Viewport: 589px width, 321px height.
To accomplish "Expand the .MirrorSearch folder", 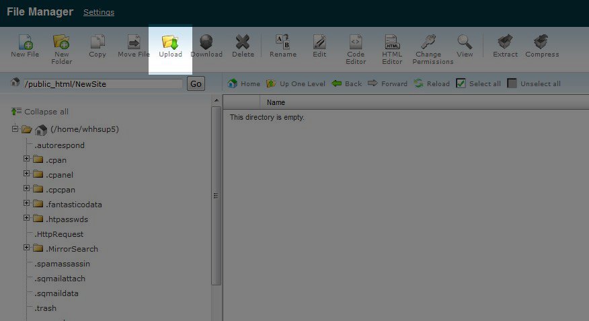I will (x=27, y=248).
